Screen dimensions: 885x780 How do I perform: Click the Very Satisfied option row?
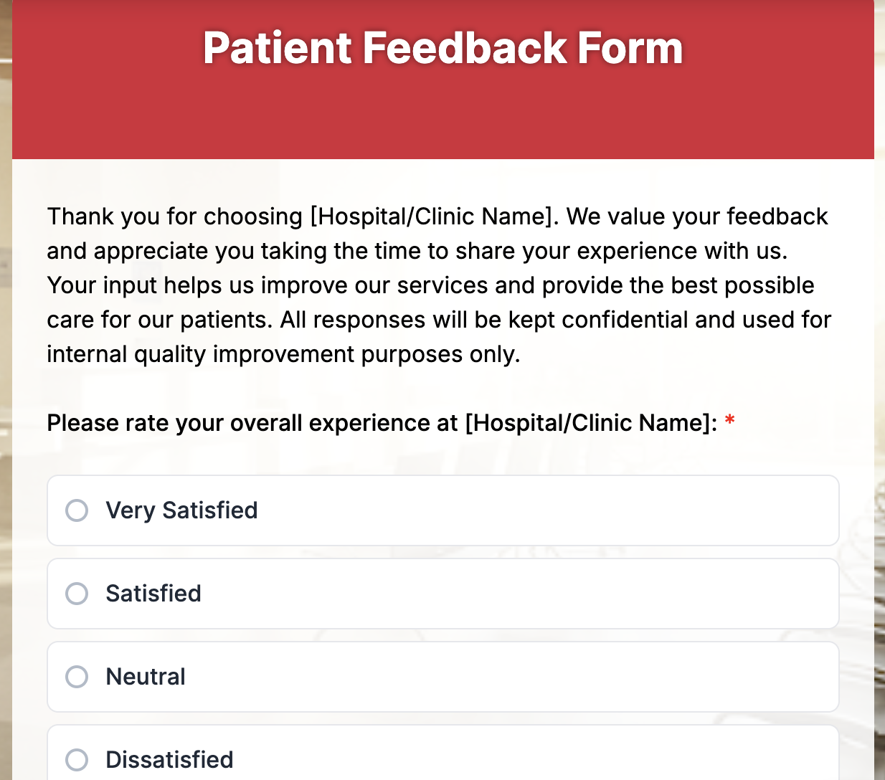tap(442, 510)
